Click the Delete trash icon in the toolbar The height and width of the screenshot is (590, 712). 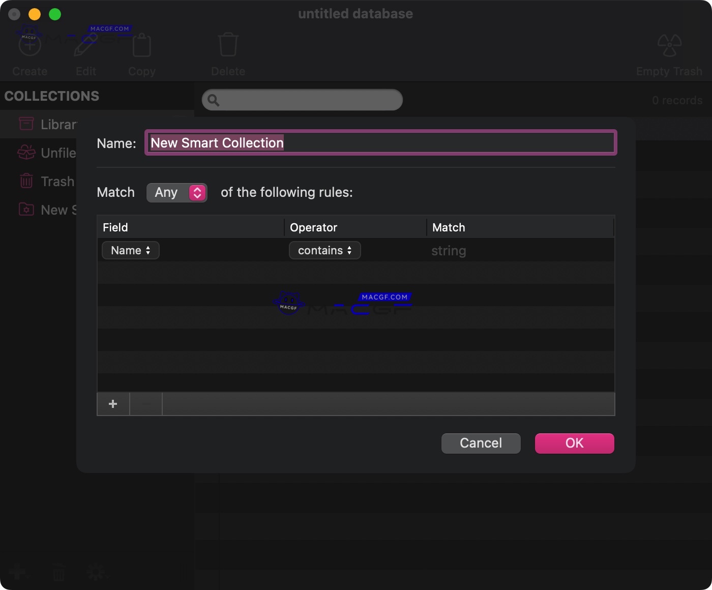pyautogui.click(x=228, y=44)
